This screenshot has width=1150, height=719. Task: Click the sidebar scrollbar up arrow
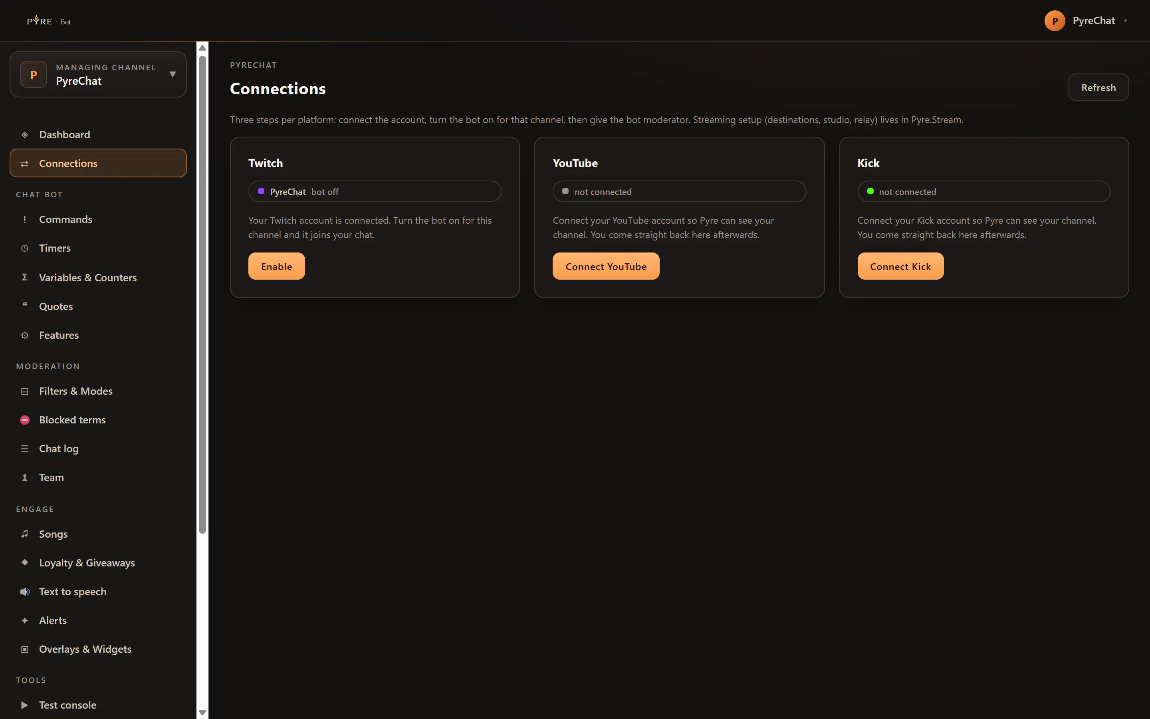click(x=202, y=48)
